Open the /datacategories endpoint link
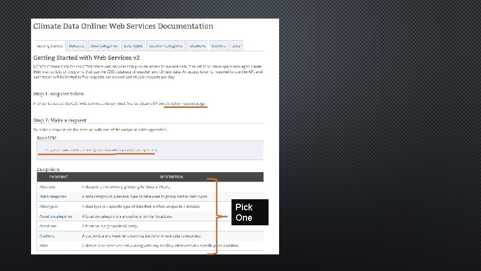Viewport: 481px width, 271px height. click(53, 197)
